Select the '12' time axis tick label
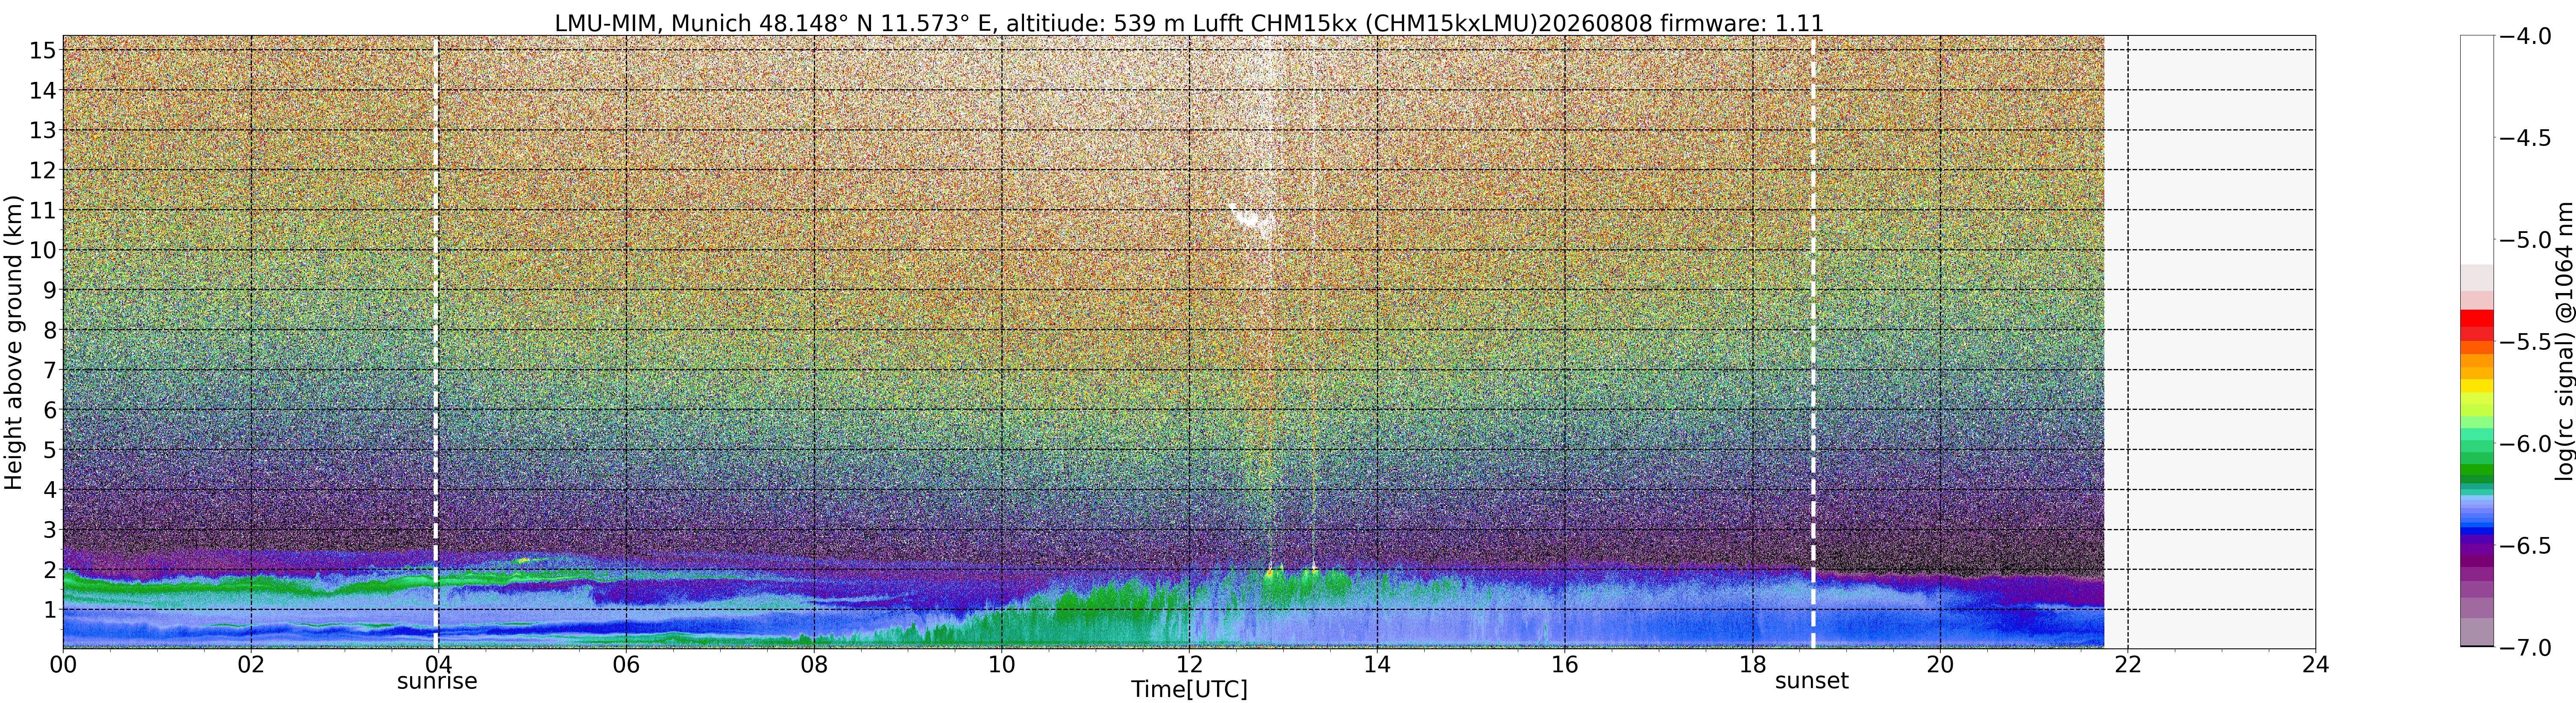This screenshot has width=2576, height=703. point(1189,664)
